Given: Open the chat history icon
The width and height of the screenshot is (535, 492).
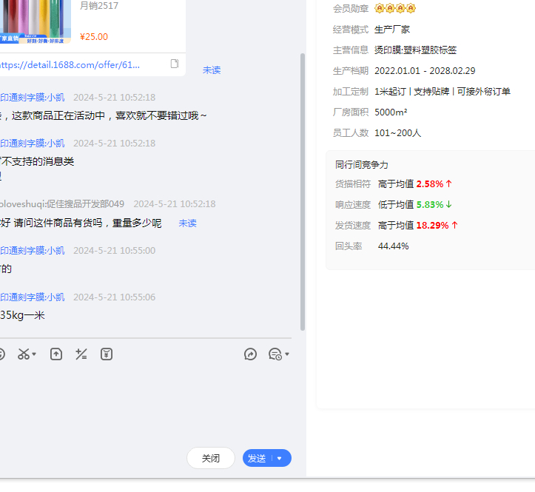Looking at the screenshot, I should point(275,354).
